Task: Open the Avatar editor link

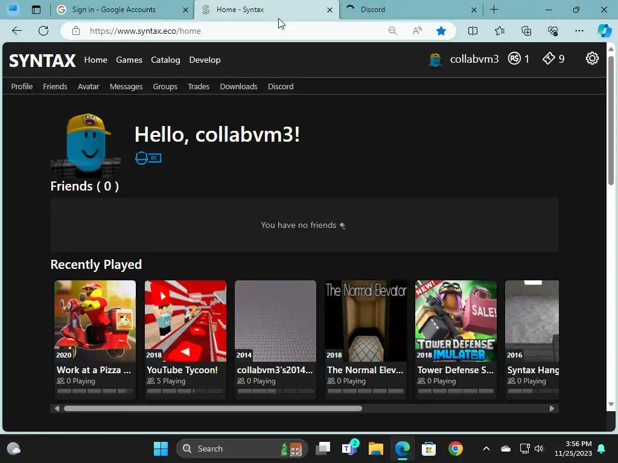Action: [88, 87]
